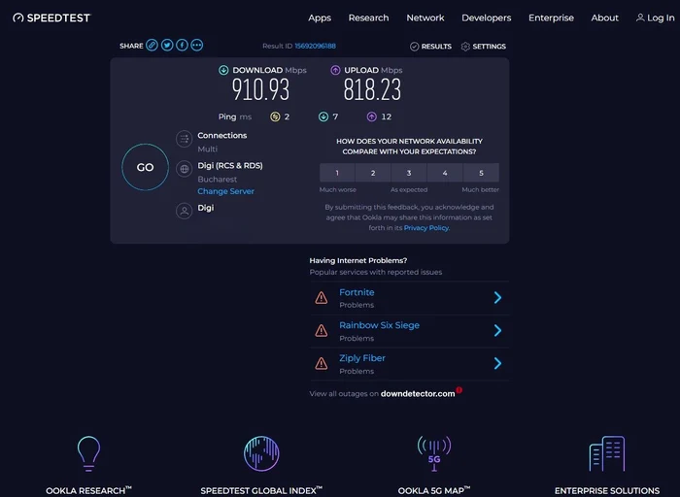Viewport: 680px width, 497px height.
Task: Click Log In text
Action: tap(661, 17)
